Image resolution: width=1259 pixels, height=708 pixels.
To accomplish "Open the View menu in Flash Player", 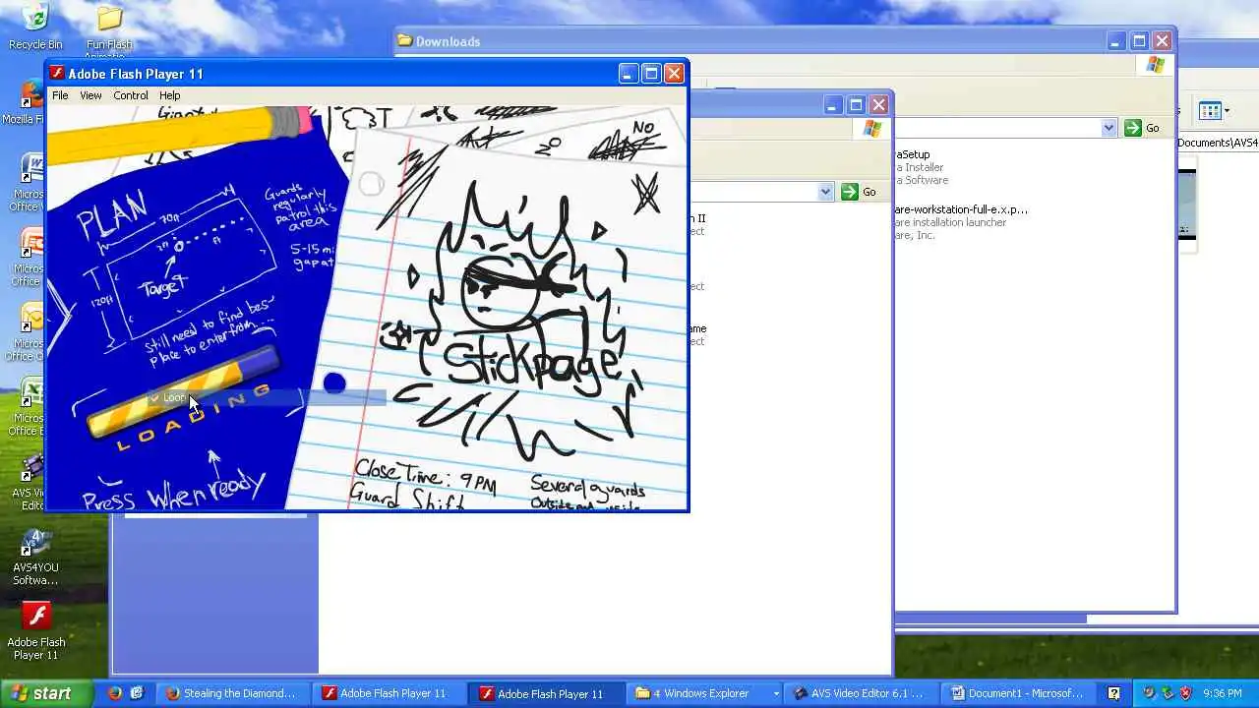I will (x=90, y=95).
